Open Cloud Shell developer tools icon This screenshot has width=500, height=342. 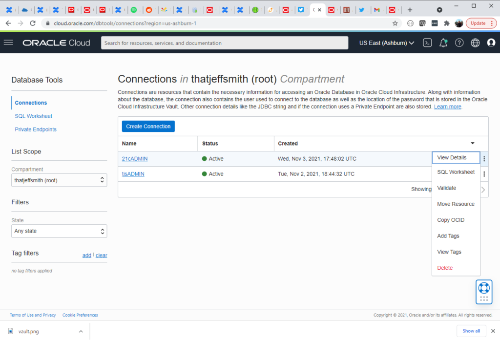coord(427,43)
